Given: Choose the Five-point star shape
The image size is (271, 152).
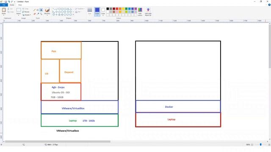Looking at the screenshot, I should click(x=59, y=15).
